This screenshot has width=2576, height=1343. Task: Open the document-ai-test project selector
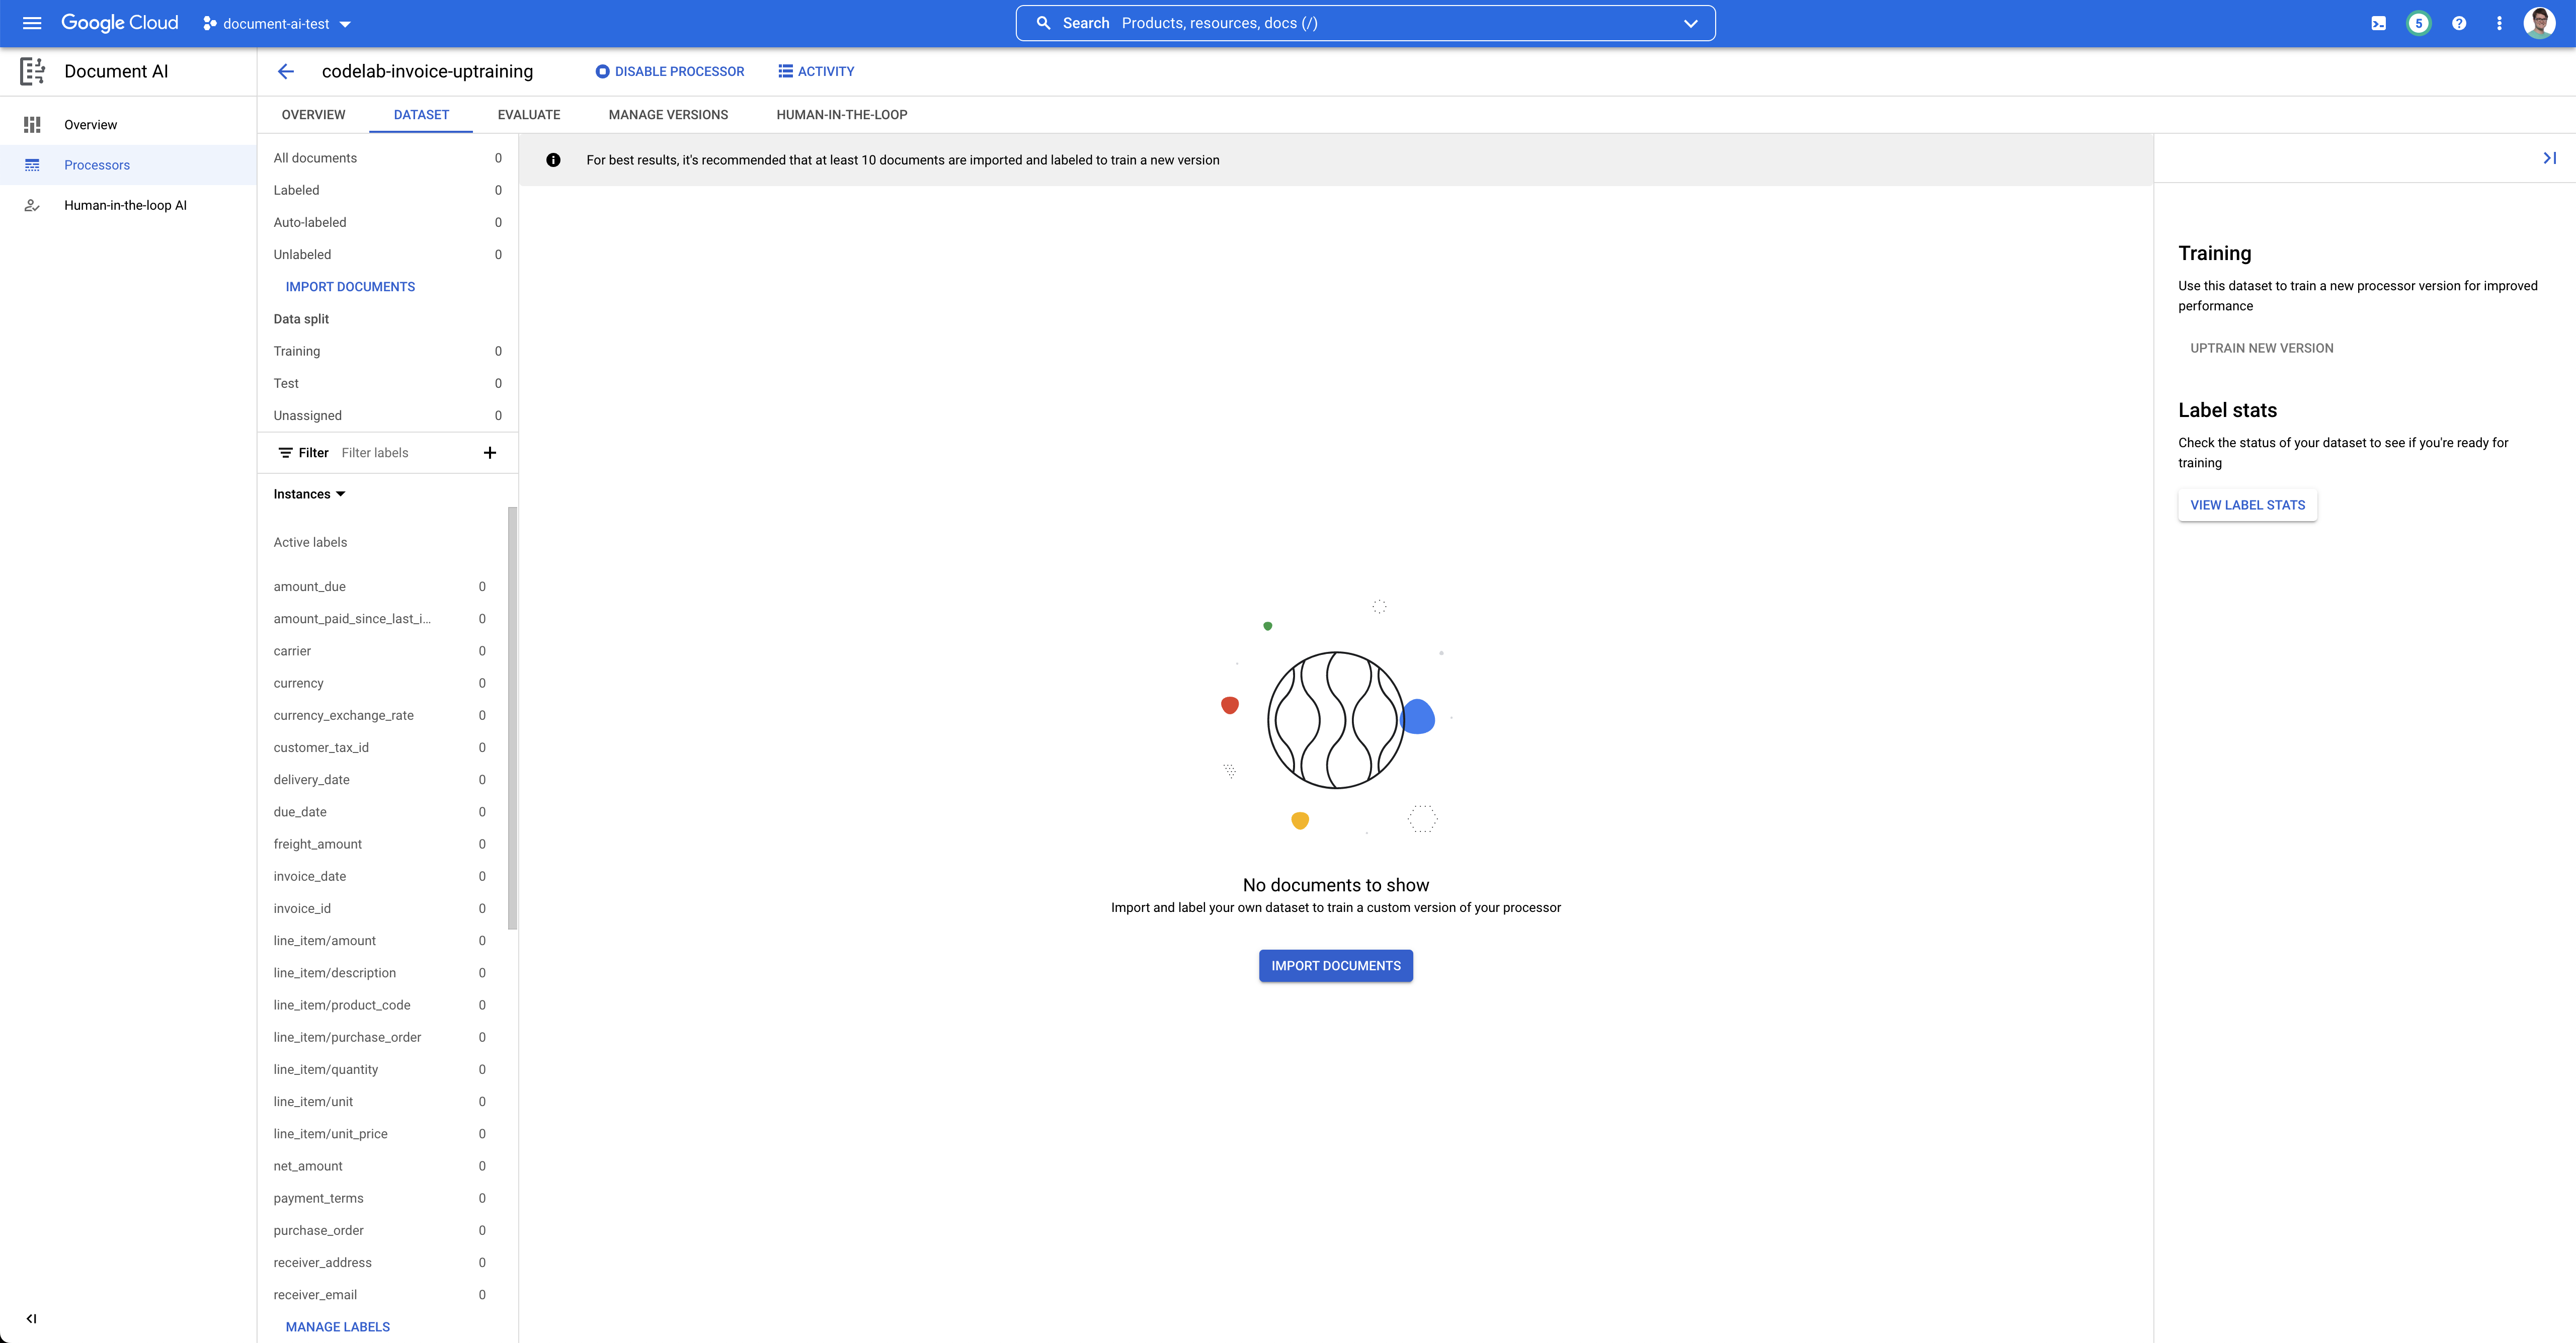tap(275, 23)
